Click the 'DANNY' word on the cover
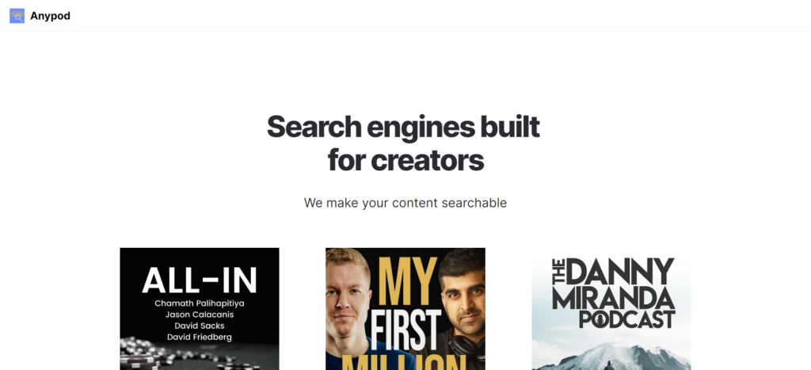This screenshot has width=811, height=370. coord(620,271)
